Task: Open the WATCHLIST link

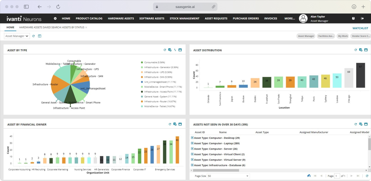Action: click(x=360, y=28)
